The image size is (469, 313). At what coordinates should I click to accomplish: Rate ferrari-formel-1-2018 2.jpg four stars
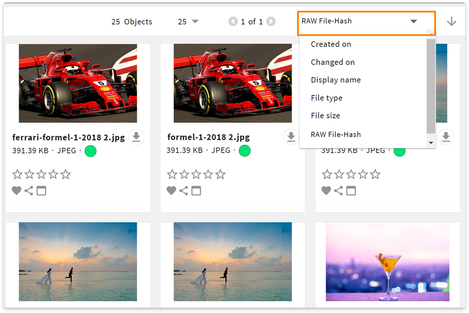point(53,175)
